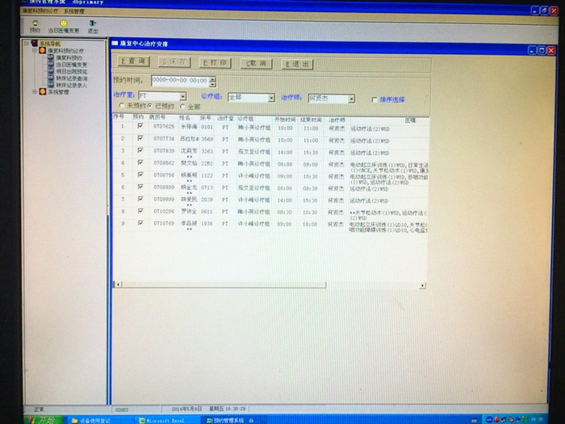This screenshot has width=565, height=424.
Task: Open the 诊疗组 dropdown showing 全部
Action: [271, 98]
